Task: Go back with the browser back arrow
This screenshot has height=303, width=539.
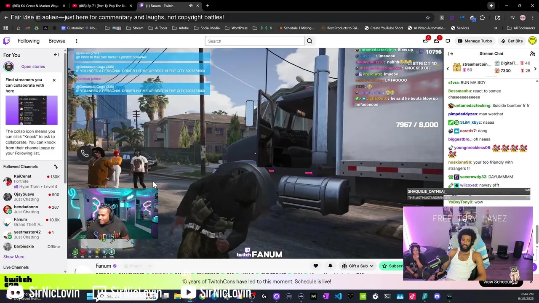Action: click(x=6, y=18)
